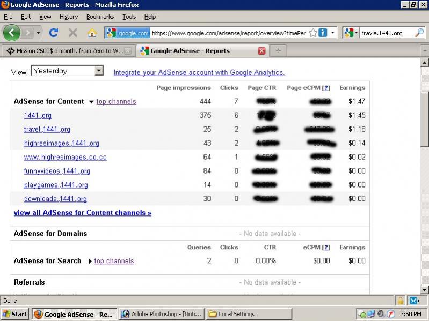Screen dimensions: 429x321
Task: Open the list-all-tabs dropdown
Action: 424,51
